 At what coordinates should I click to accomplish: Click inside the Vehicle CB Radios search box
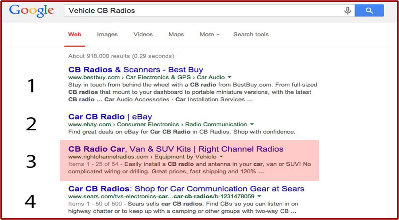coord(201,11)
